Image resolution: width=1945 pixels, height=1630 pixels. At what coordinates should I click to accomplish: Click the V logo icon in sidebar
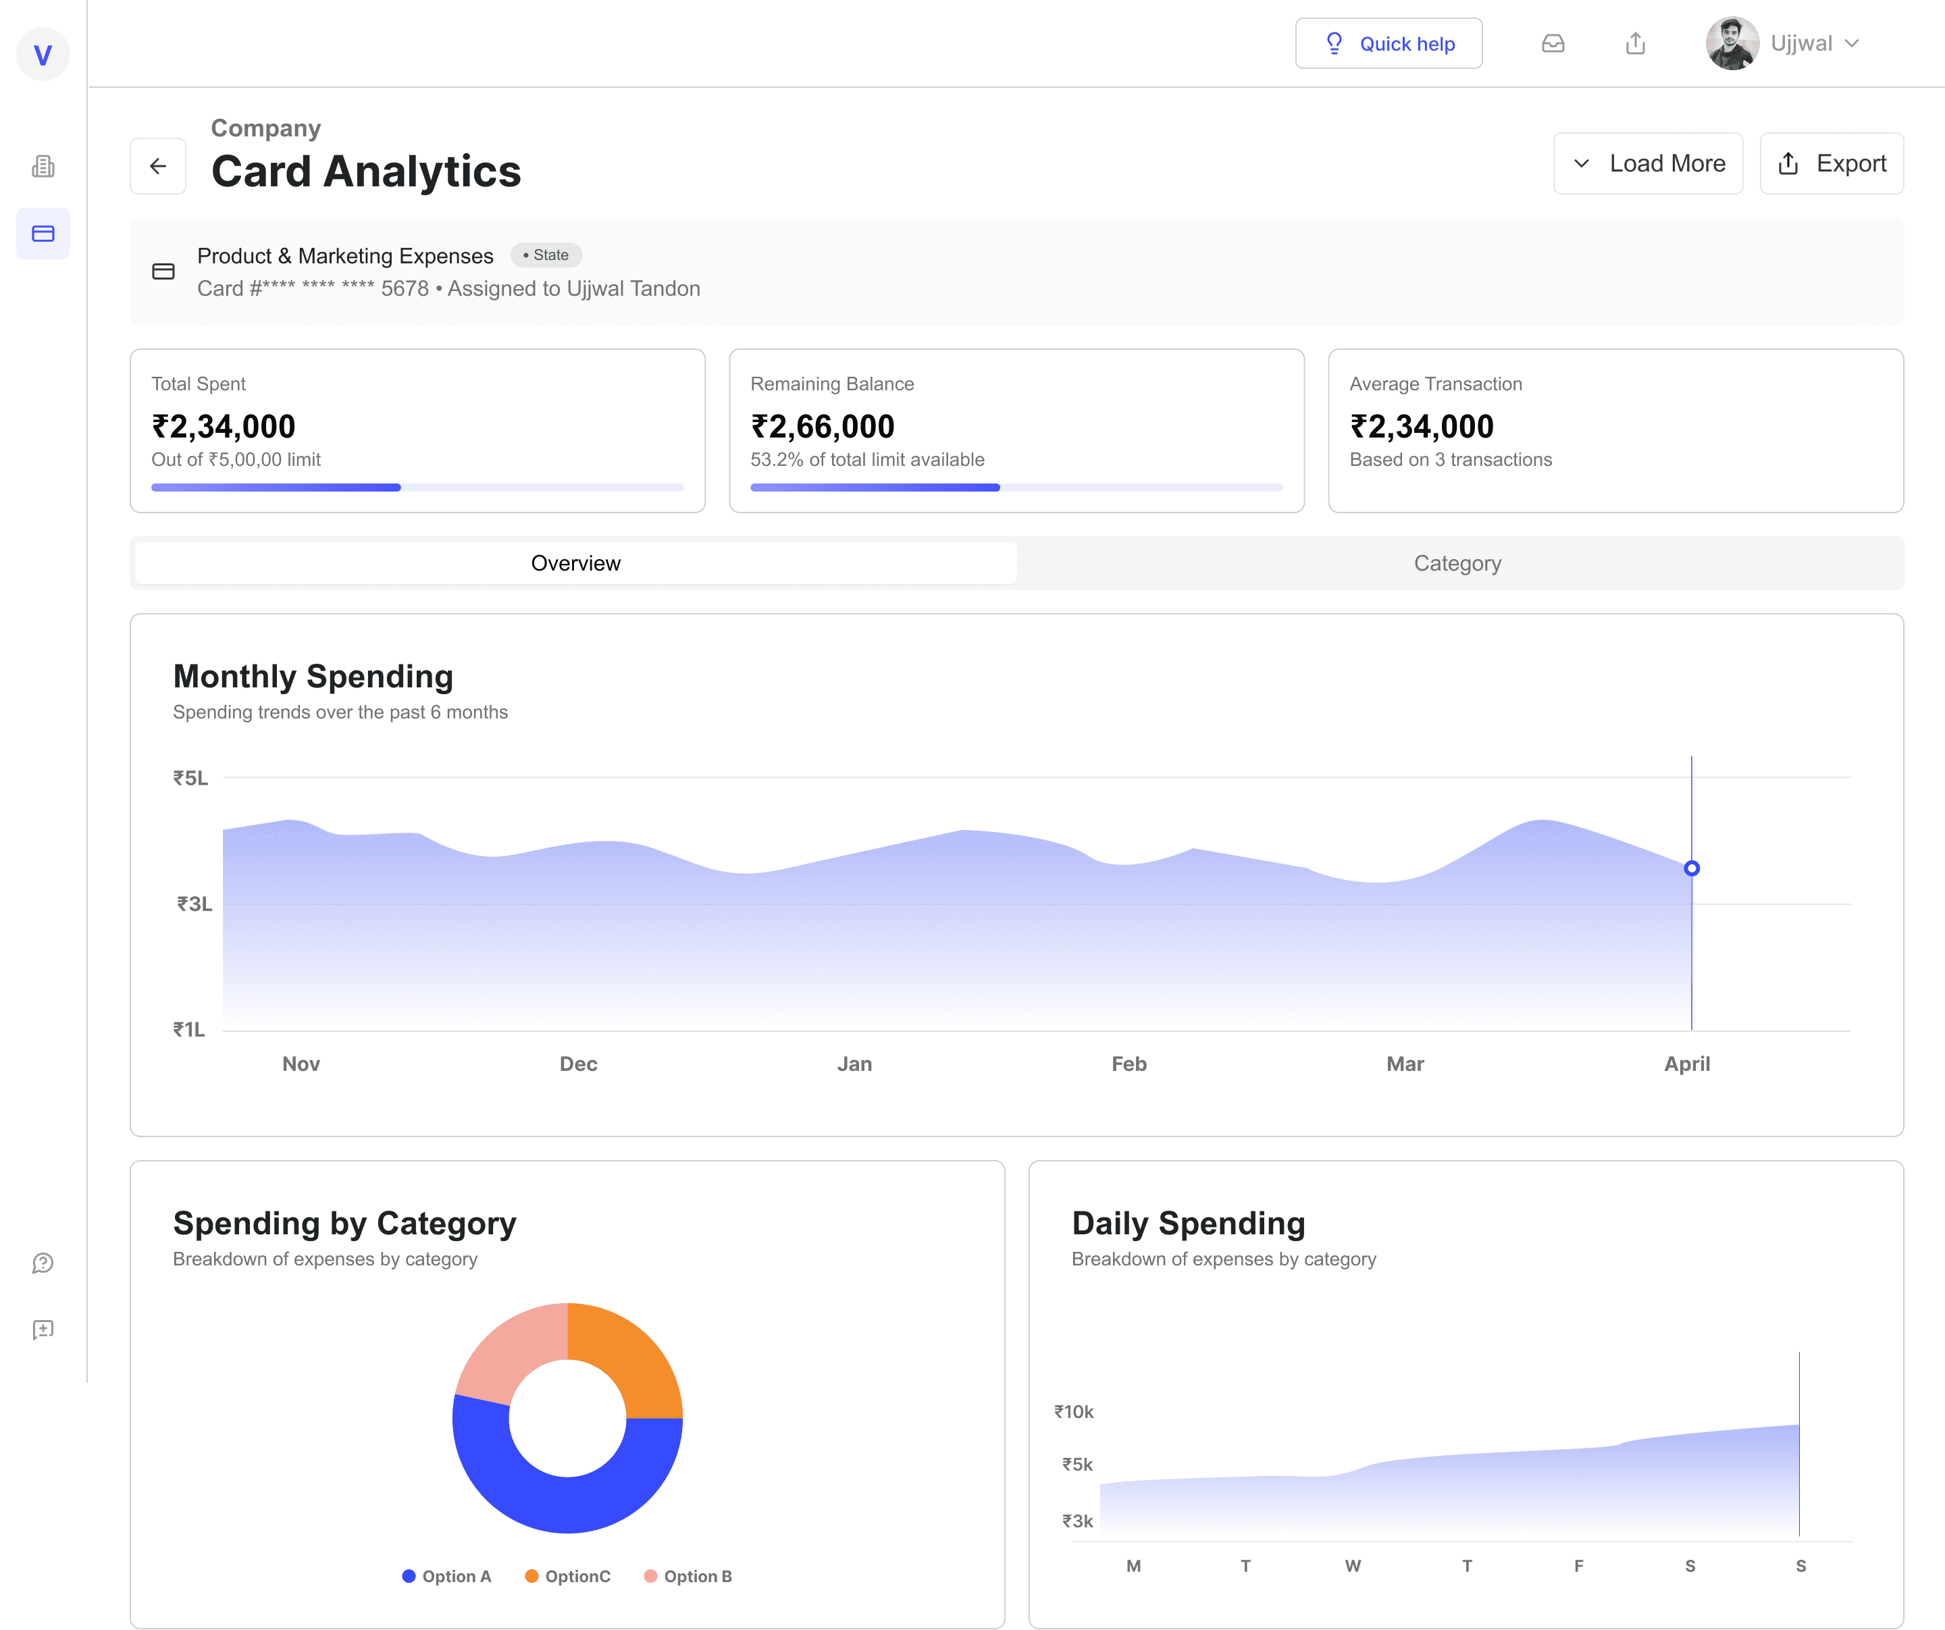click(43, 55)
